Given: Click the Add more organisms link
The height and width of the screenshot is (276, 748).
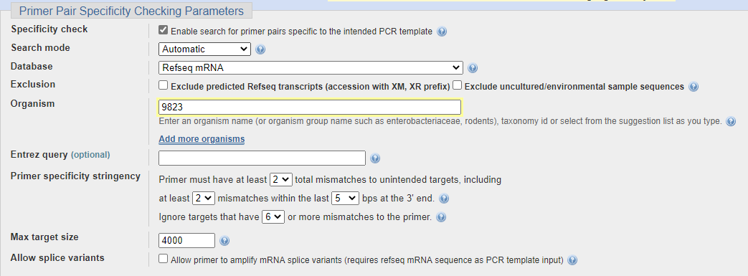Looking at the screenshot, I should (x=202, y=139).
